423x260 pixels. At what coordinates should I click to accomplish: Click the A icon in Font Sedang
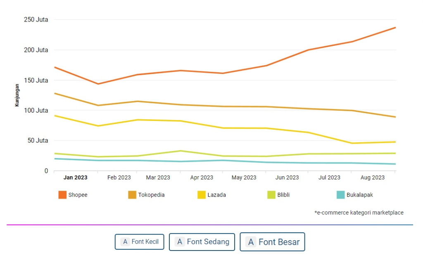[180, 242]
